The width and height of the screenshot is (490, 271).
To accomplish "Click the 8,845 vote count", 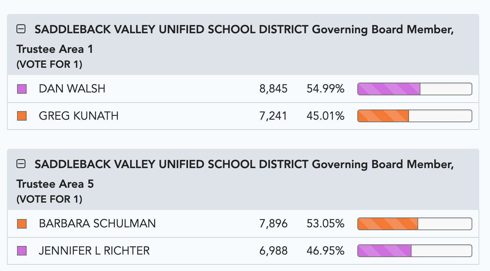I will click(273, 89).
